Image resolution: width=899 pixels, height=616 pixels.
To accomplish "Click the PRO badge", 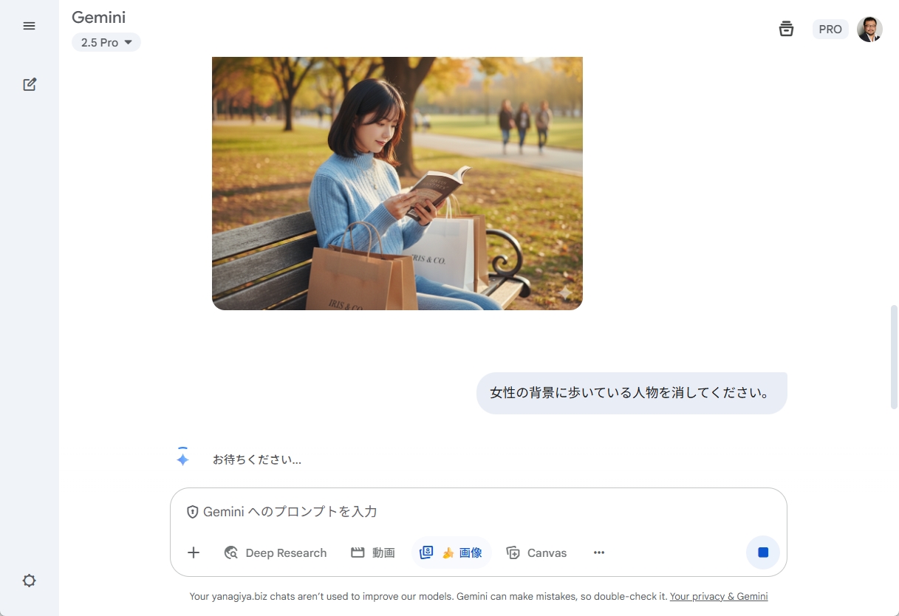I will (x=830, y=30).
